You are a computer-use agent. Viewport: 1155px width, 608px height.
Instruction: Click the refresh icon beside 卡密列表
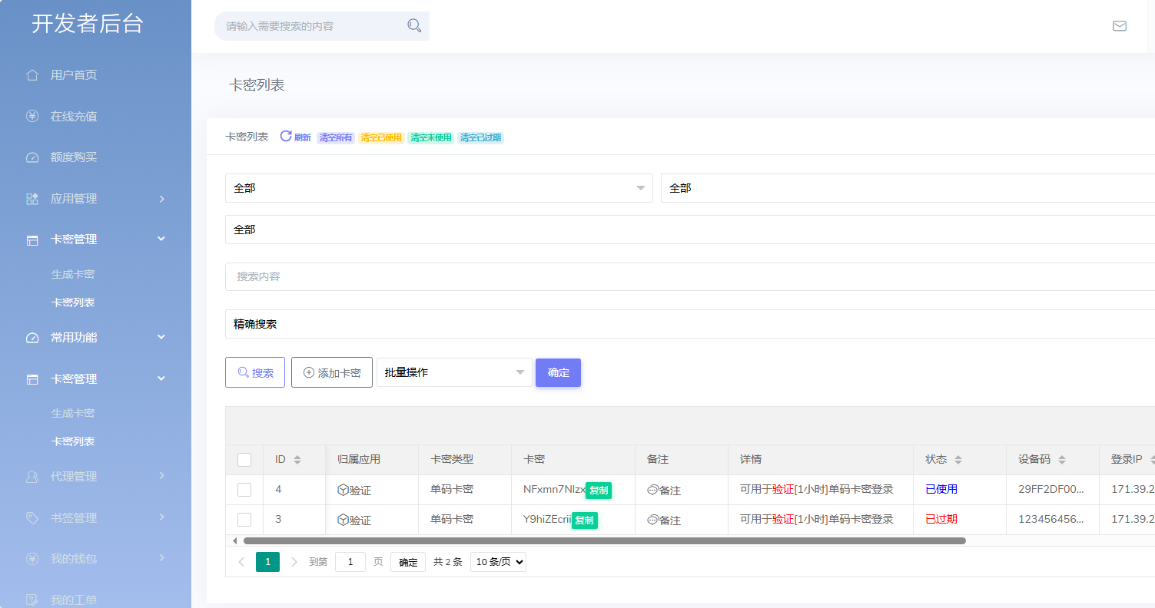click(286, 137)
